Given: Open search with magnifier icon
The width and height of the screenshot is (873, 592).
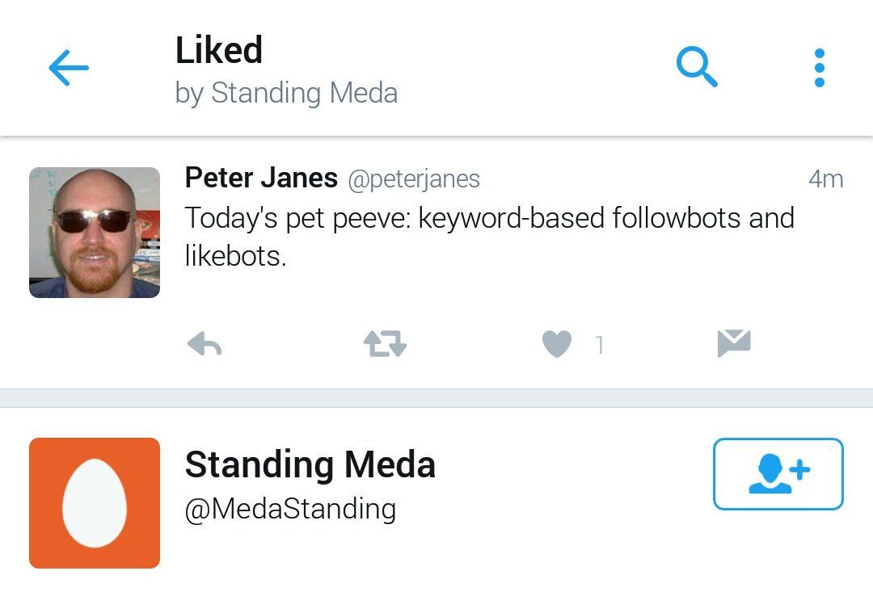Looking at the screenshot, I should pos(697,67).
